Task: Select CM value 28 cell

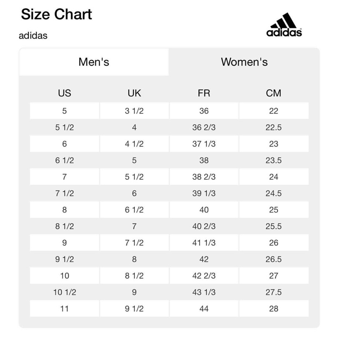Action: coord(273,308)
